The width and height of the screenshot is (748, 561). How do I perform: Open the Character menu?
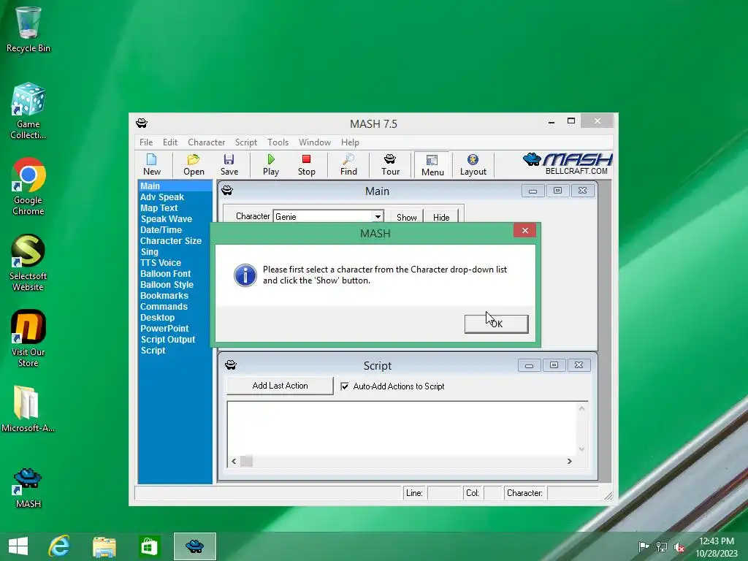click(206, 142)
